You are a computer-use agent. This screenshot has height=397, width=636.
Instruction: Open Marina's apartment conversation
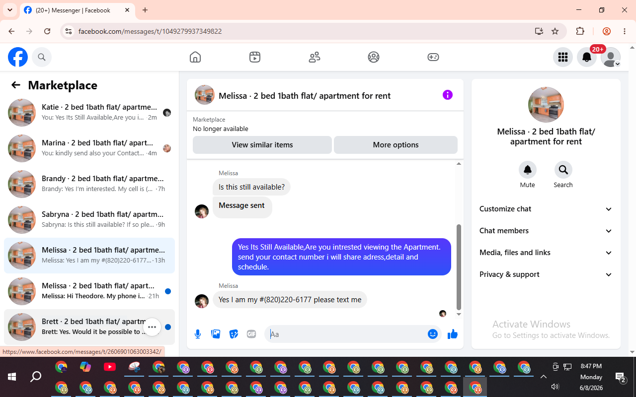click(x=89, y=148)
